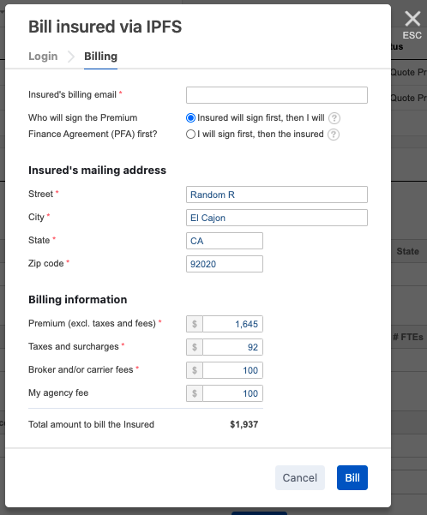Image resolution: width=427 pixels, height=515 pixels.
Task: Click the help icon beside 'Insured will sign first'
Action: 334,118
